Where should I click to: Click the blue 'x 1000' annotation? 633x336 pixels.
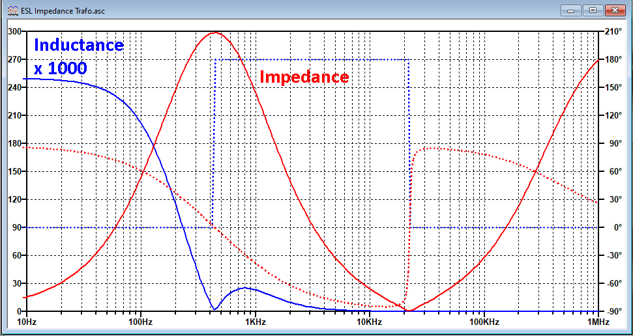(60, 68)
